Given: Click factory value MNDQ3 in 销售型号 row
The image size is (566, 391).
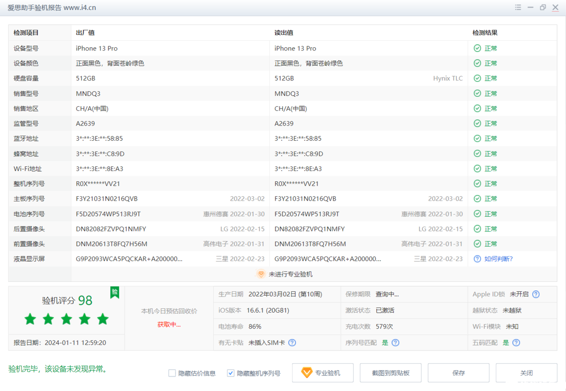Looking at the screenshot, I should click(88, 94).
